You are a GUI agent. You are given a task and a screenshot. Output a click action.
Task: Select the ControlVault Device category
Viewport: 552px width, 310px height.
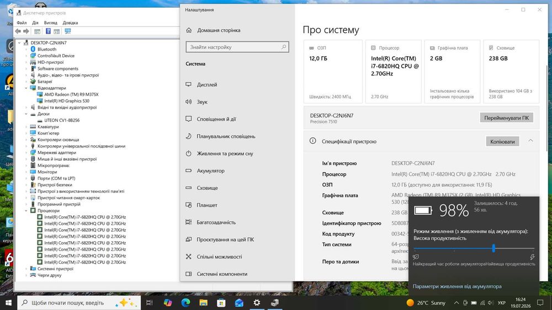tap(56, 56)
